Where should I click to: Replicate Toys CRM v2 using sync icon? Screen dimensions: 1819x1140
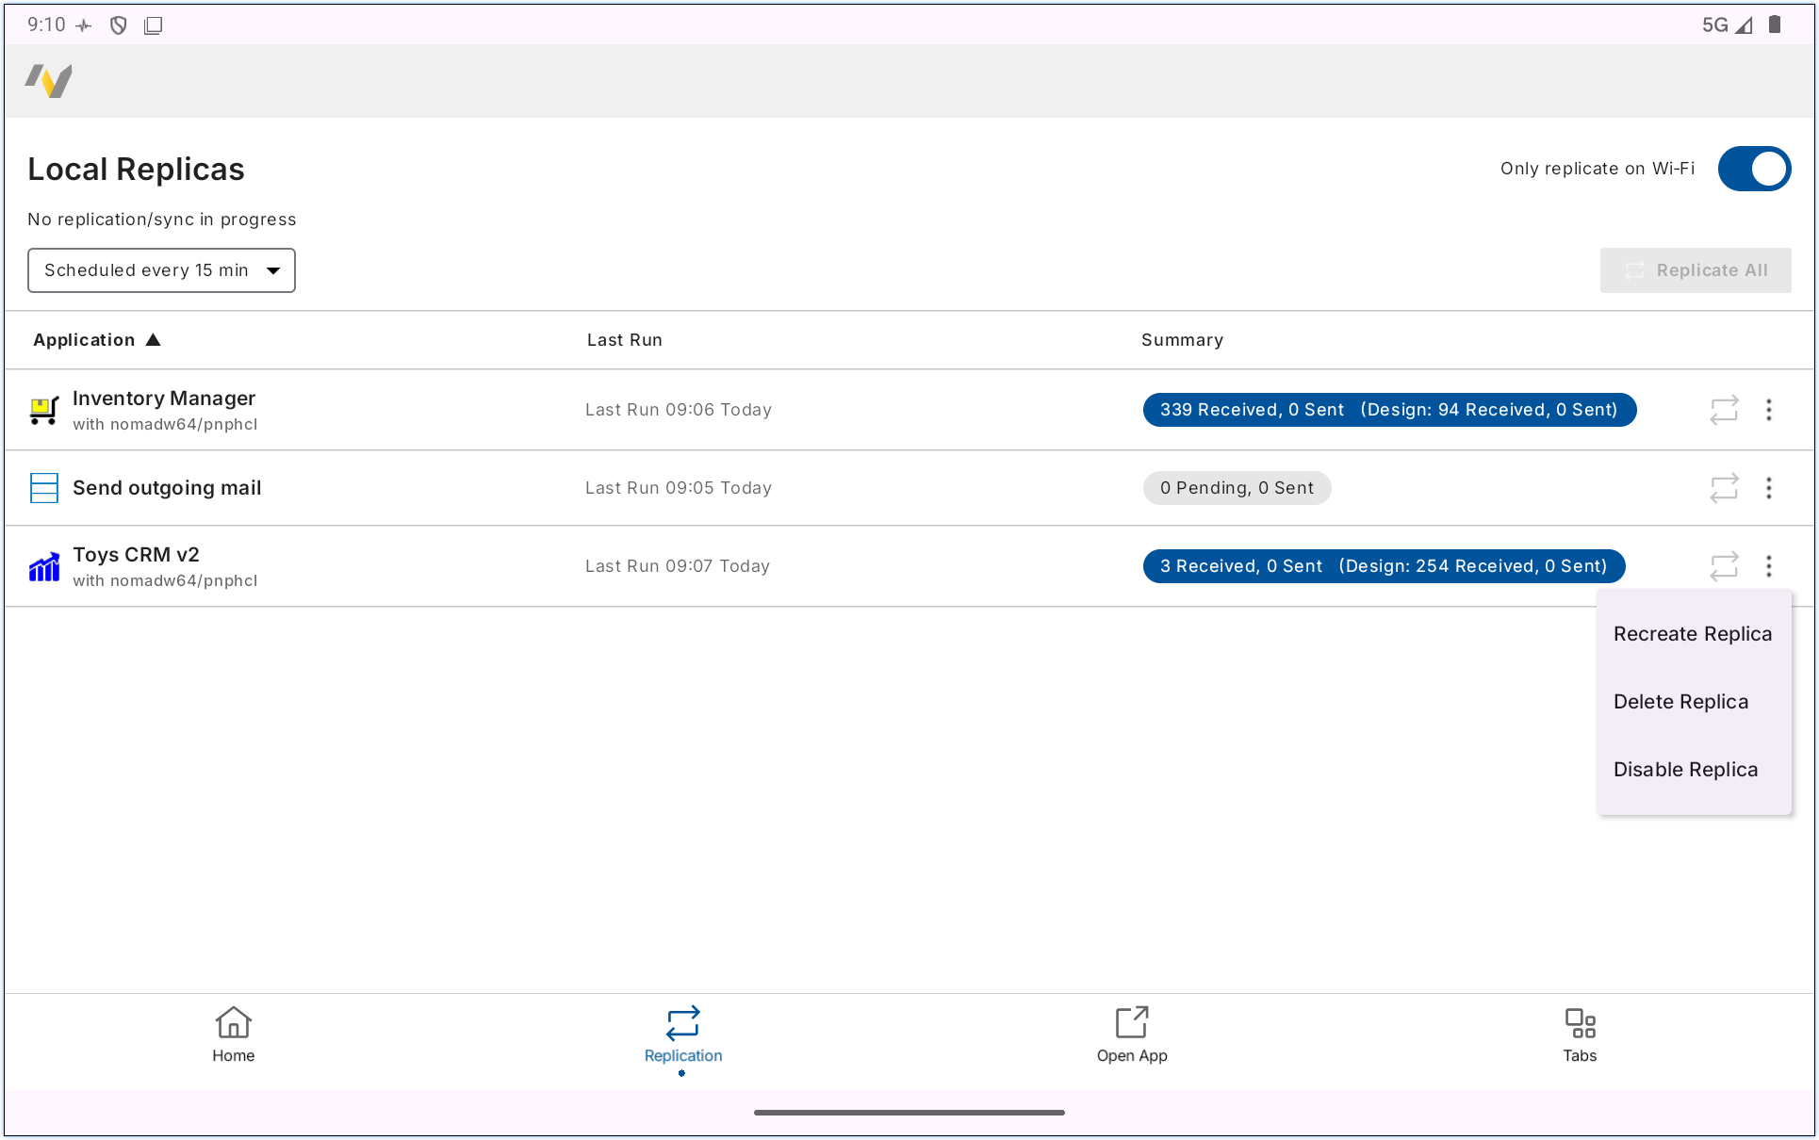point(1724,566)
